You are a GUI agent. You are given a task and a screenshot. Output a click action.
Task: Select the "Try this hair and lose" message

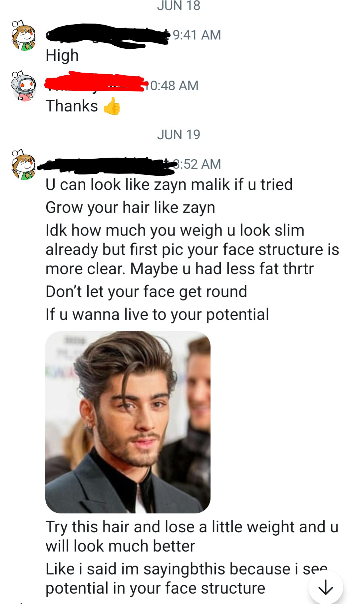coord(192,536)
